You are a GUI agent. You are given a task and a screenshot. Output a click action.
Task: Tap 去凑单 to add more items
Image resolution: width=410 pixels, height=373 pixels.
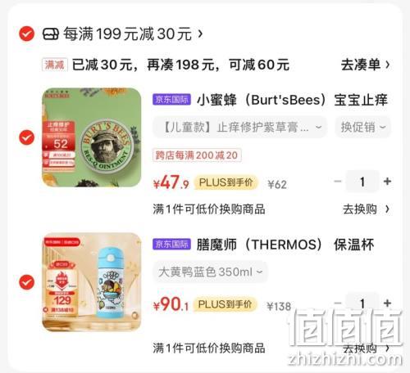pyautogui.click(x=365, y=65)
